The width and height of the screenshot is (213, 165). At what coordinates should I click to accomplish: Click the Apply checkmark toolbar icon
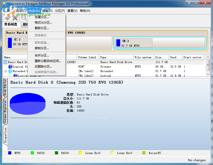[x=8, y=18]
